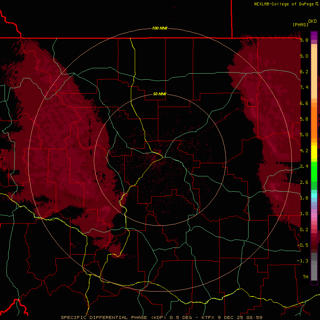This screenshot has width=320, height=320.
Task: Click the 100 NMI range ring label
Action: point(160,28)
